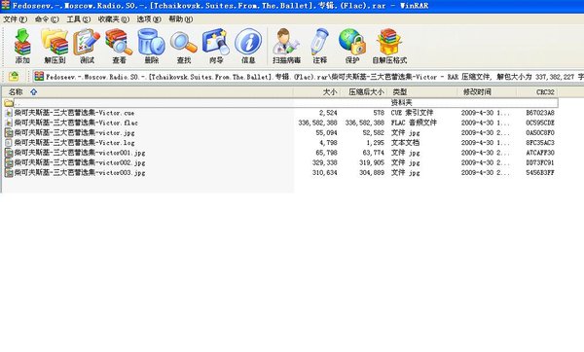Image resolution: width=584 pixels, height=352 pixels.
Task: Sort by Type (类型) column header
Action: [x=422, y=92]
